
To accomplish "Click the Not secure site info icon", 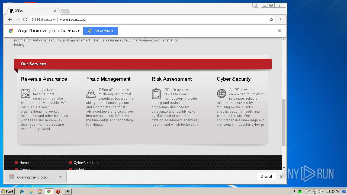I will [34, 19].
